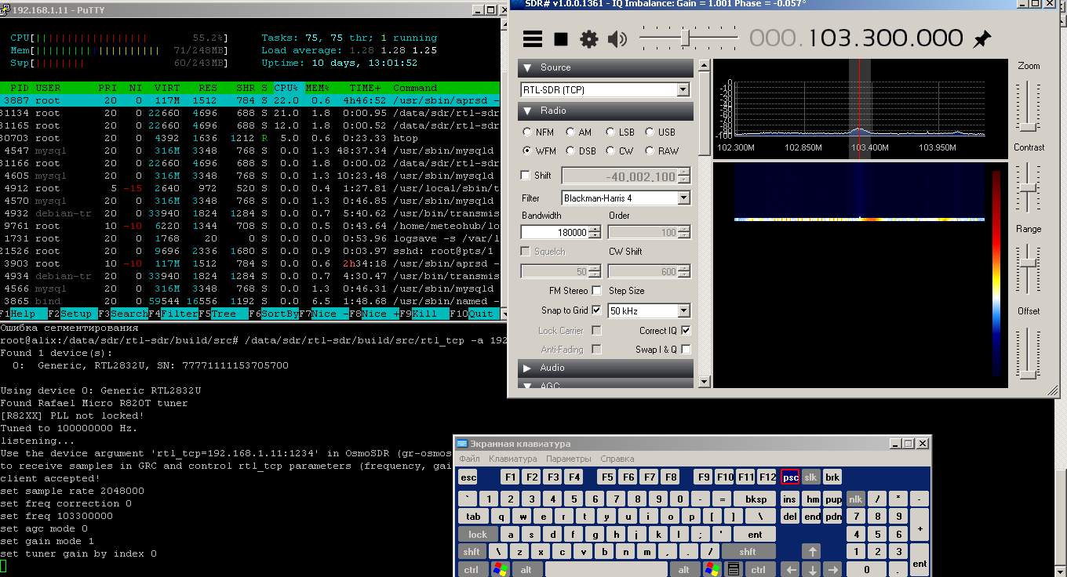Select htop process row 3887 root
This screenshot has width=1067, height=577.
(x=250, y=100)
